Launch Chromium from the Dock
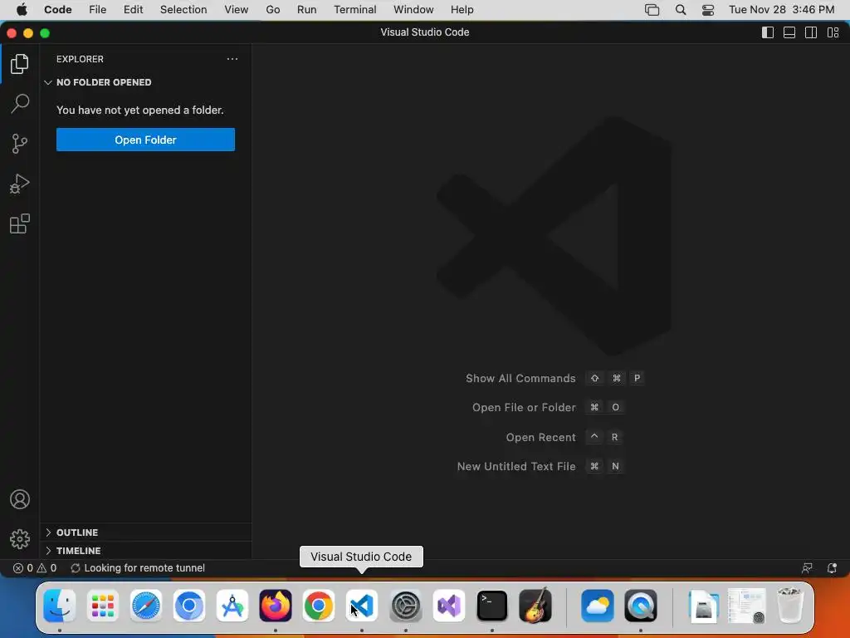This screenshot has width=850, height=638. pos(189,606)
